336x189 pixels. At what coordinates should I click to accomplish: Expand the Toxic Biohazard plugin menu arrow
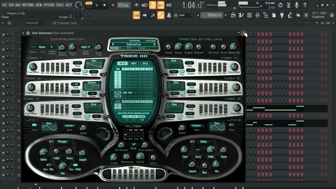click(23, 33)
